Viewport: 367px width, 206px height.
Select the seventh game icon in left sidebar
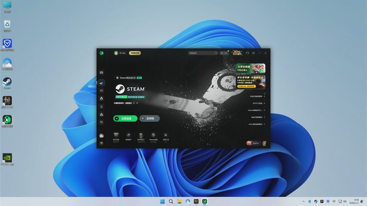[x=101, y=122]
